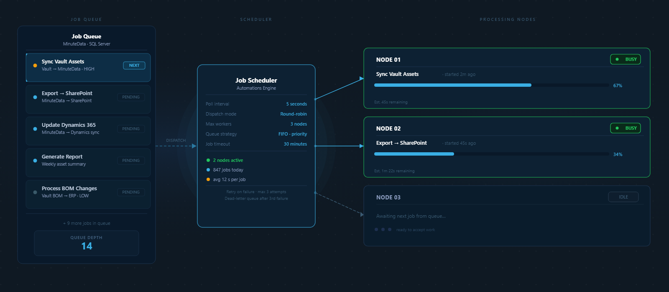This screenshot has height=292, width=669.
Task: Click blue dot beside 847 jobs today
Action: click(x=208, y=170)
